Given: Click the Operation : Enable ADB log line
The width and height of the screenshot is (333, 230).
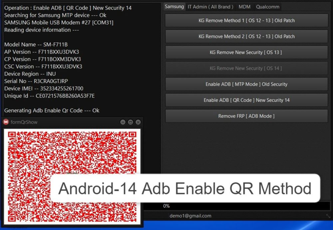Looking at the screenshot, I should [68, 8].
